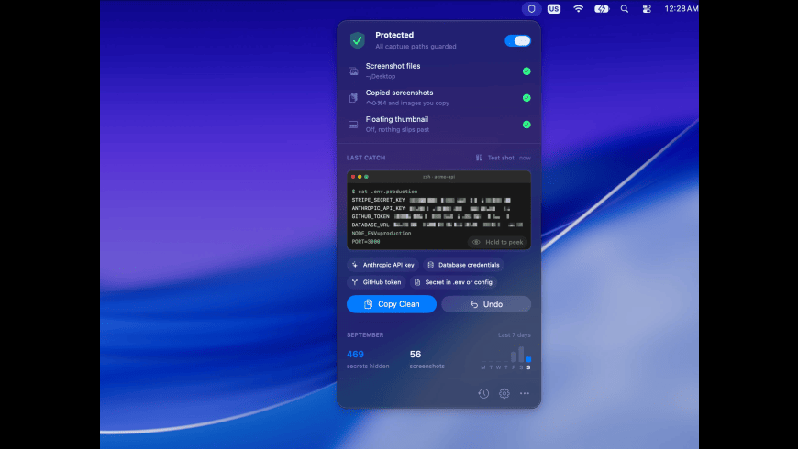Screen dimensions: 798x449
Task: Click the LAST CATCH heading
Action: click(x=366, y=158)
